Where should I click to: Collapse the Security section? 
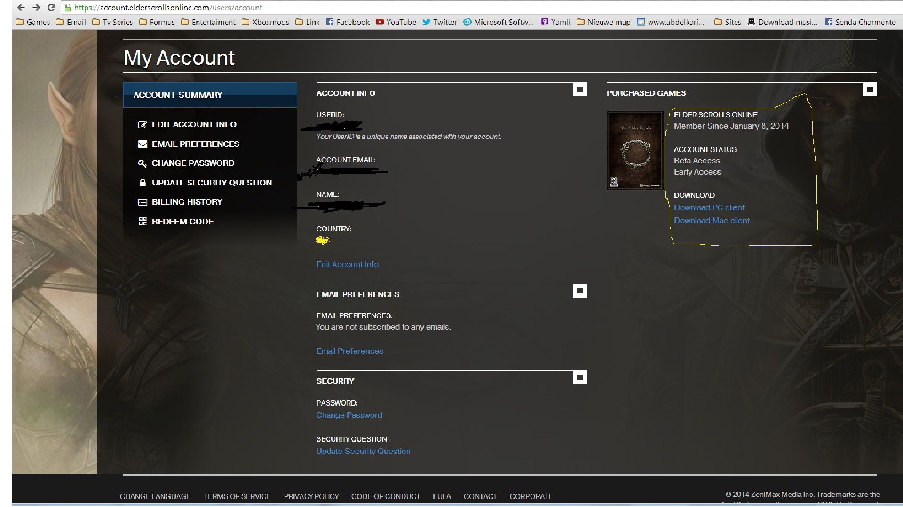(579, 377)
